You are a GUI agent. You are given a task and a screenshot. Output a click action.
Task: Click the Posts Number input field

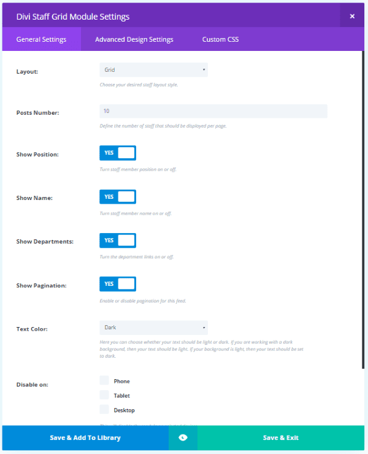click(x=213, y=111)
